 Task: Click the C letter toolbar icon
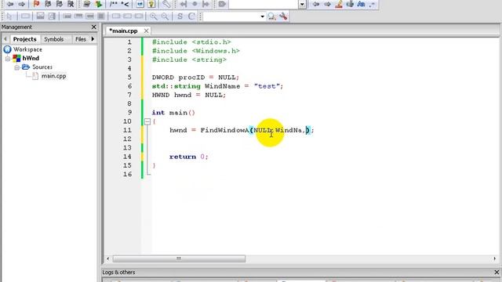click(x=191, y=16)
